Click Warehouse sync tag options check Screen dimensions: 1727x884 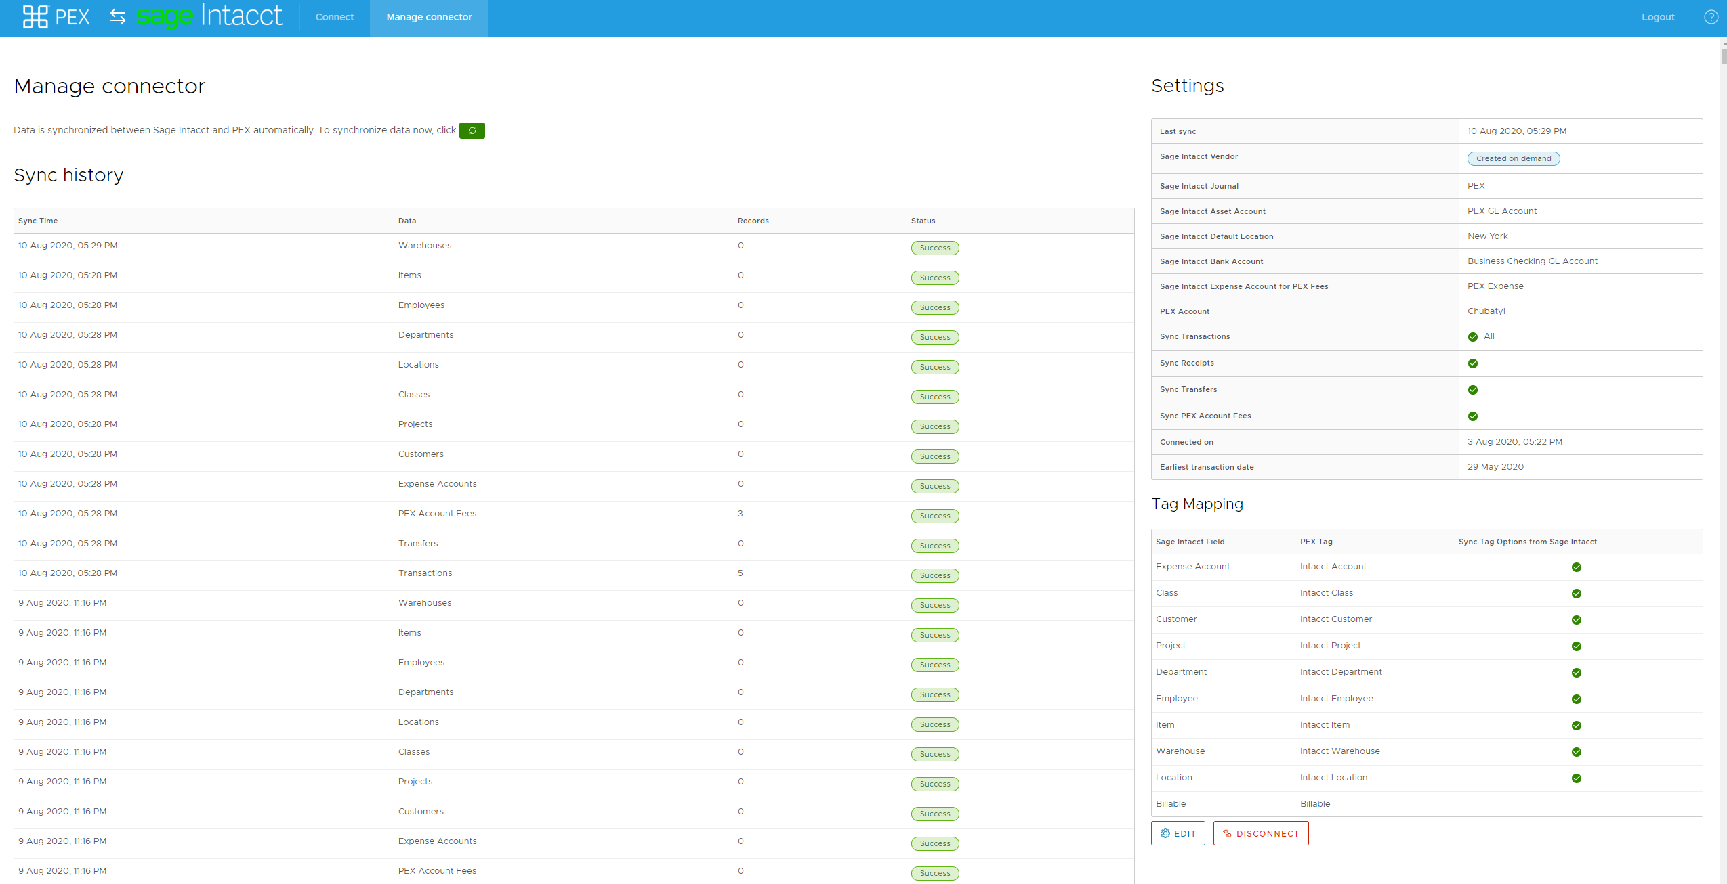[1576, 752]
